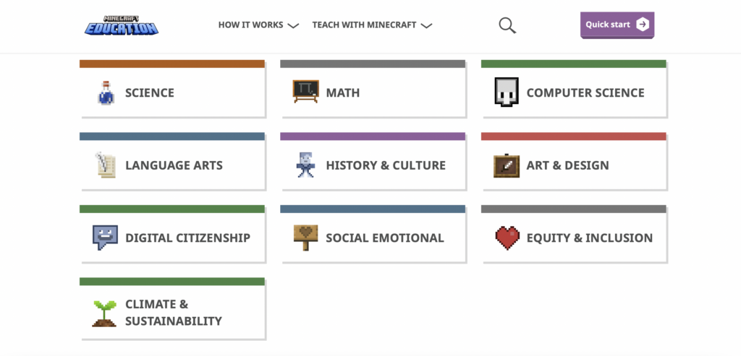Click the seedling Climate & Sustainability icon
Viewport: 741px width, 356px height.
click(x=104, y=313)
